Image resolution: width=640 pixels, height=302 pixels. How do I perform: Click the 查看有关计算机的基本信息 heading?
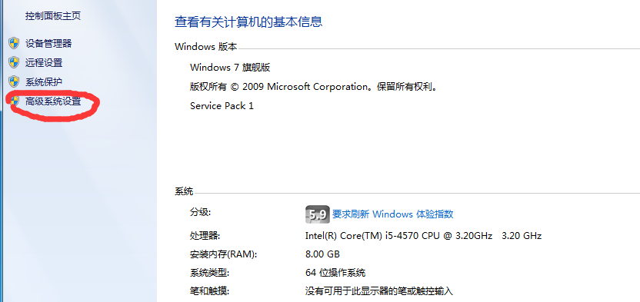point(248,22)
